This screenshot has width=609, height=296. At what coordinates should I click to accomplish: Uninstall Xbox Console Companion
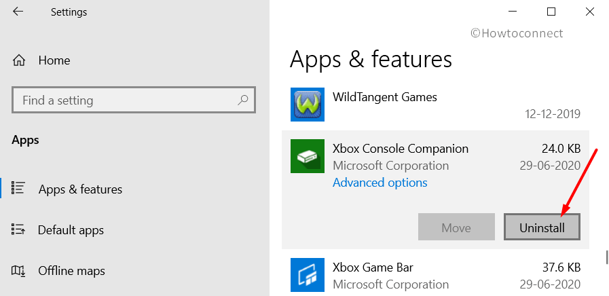click(542, 227)
